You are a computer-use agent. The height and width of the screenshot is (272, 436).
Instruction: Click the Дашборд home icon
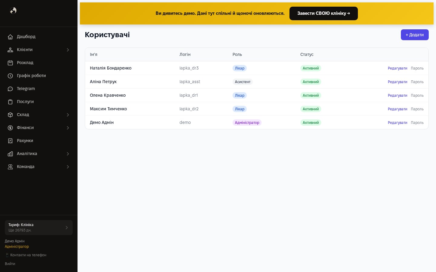(10, 37)
